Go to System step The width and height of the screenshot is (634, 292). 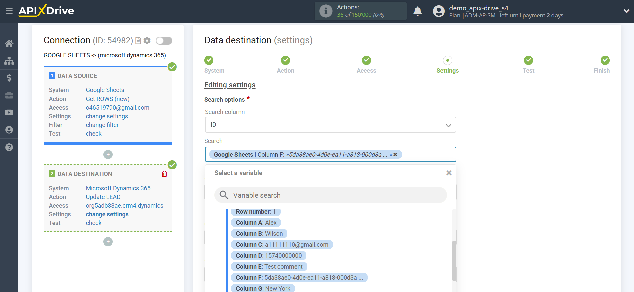point(209,60)
